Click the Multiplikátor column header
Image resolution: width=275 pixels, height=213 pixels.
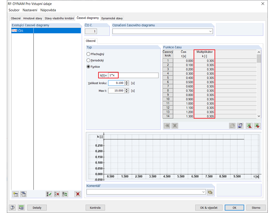click(204, 54)
